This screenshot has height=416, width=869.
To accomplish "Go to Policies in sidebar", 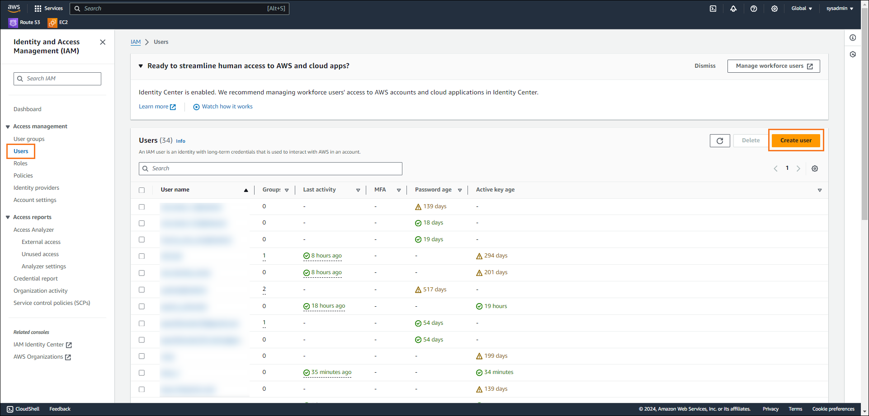I will pos(23,176).
